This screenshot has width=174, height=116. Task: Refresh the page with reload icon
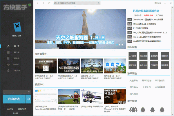pos(49,3)
